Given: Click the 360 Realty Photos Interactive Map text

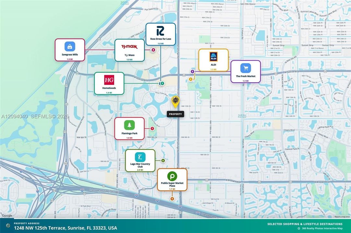Looking at the screenshot, I should [322, 228].
